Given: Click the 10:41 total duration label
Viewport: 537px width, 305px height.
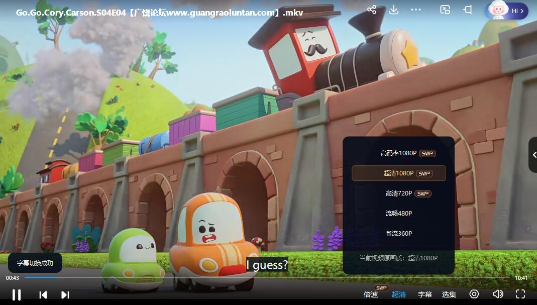Looking at the screenshot, I should [x=521, y=278].
